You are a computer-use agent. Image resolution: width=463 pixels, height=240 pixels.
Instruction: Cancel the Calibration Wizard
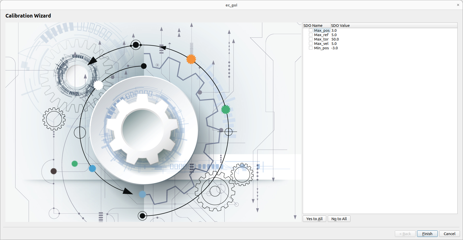(449, 234)
